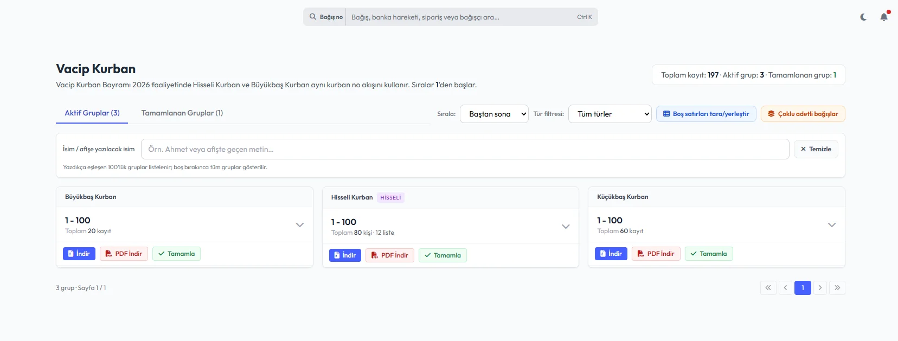
Task: Click the HİSSELİ badge on Hisseli Kurban
Action: [390, 198]
